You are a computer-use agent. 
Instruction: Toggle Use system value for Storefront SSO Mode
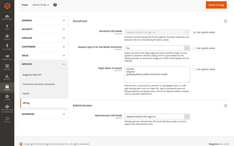[x=194, y=32]
